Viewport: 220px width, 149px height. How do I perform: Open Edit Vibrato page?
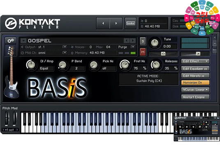point(195,76)
